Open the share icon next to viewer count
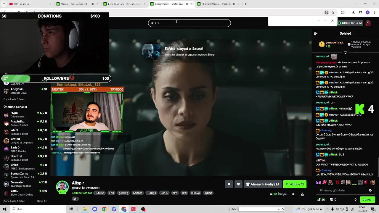 [293, 194]
